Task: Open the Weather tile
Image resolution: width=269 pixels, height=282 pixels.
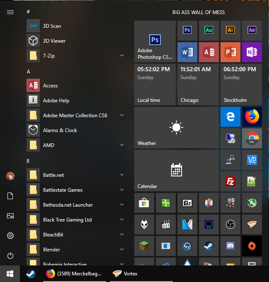Action: [x=177, y=128]
